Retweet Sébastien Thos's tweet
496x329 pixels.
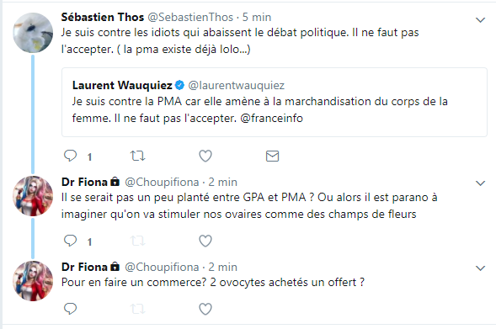point(137,156)
